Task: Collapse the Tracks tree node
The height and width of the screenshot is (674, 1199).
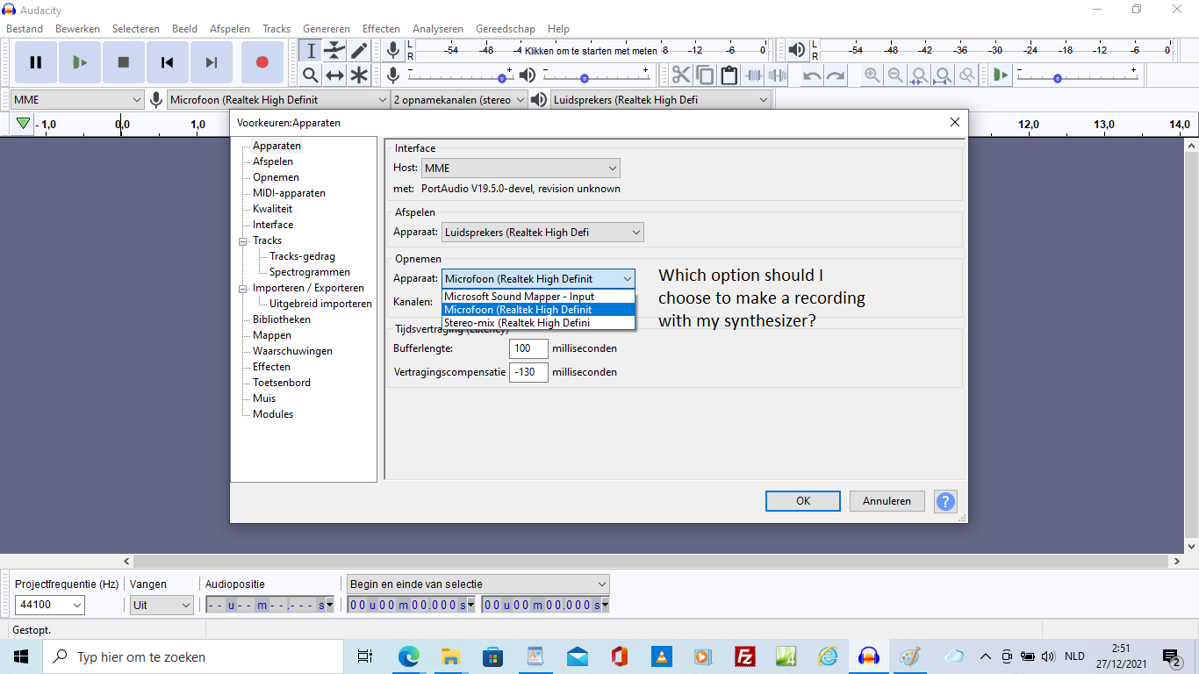Action: coord(243,240)
